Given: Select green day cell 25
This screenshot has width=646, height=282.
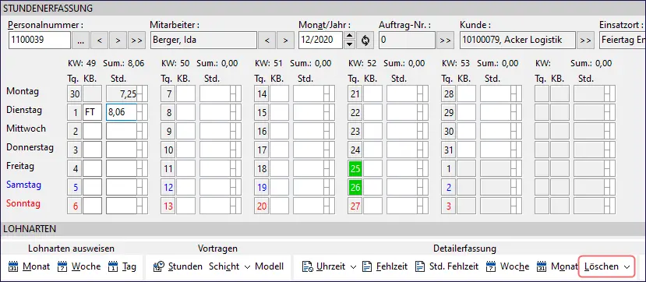Looking at the screenshot, I should (x=355, y=168).
